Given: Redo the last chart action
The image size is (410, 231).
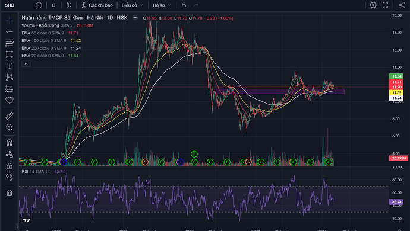Looking at the screenshot, I should (x=195, y=5).
